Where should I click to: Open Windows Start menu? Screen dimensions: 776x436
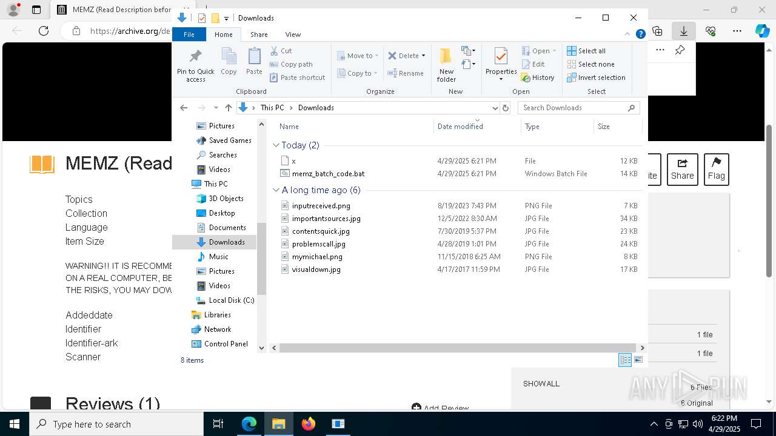point(15,424)
